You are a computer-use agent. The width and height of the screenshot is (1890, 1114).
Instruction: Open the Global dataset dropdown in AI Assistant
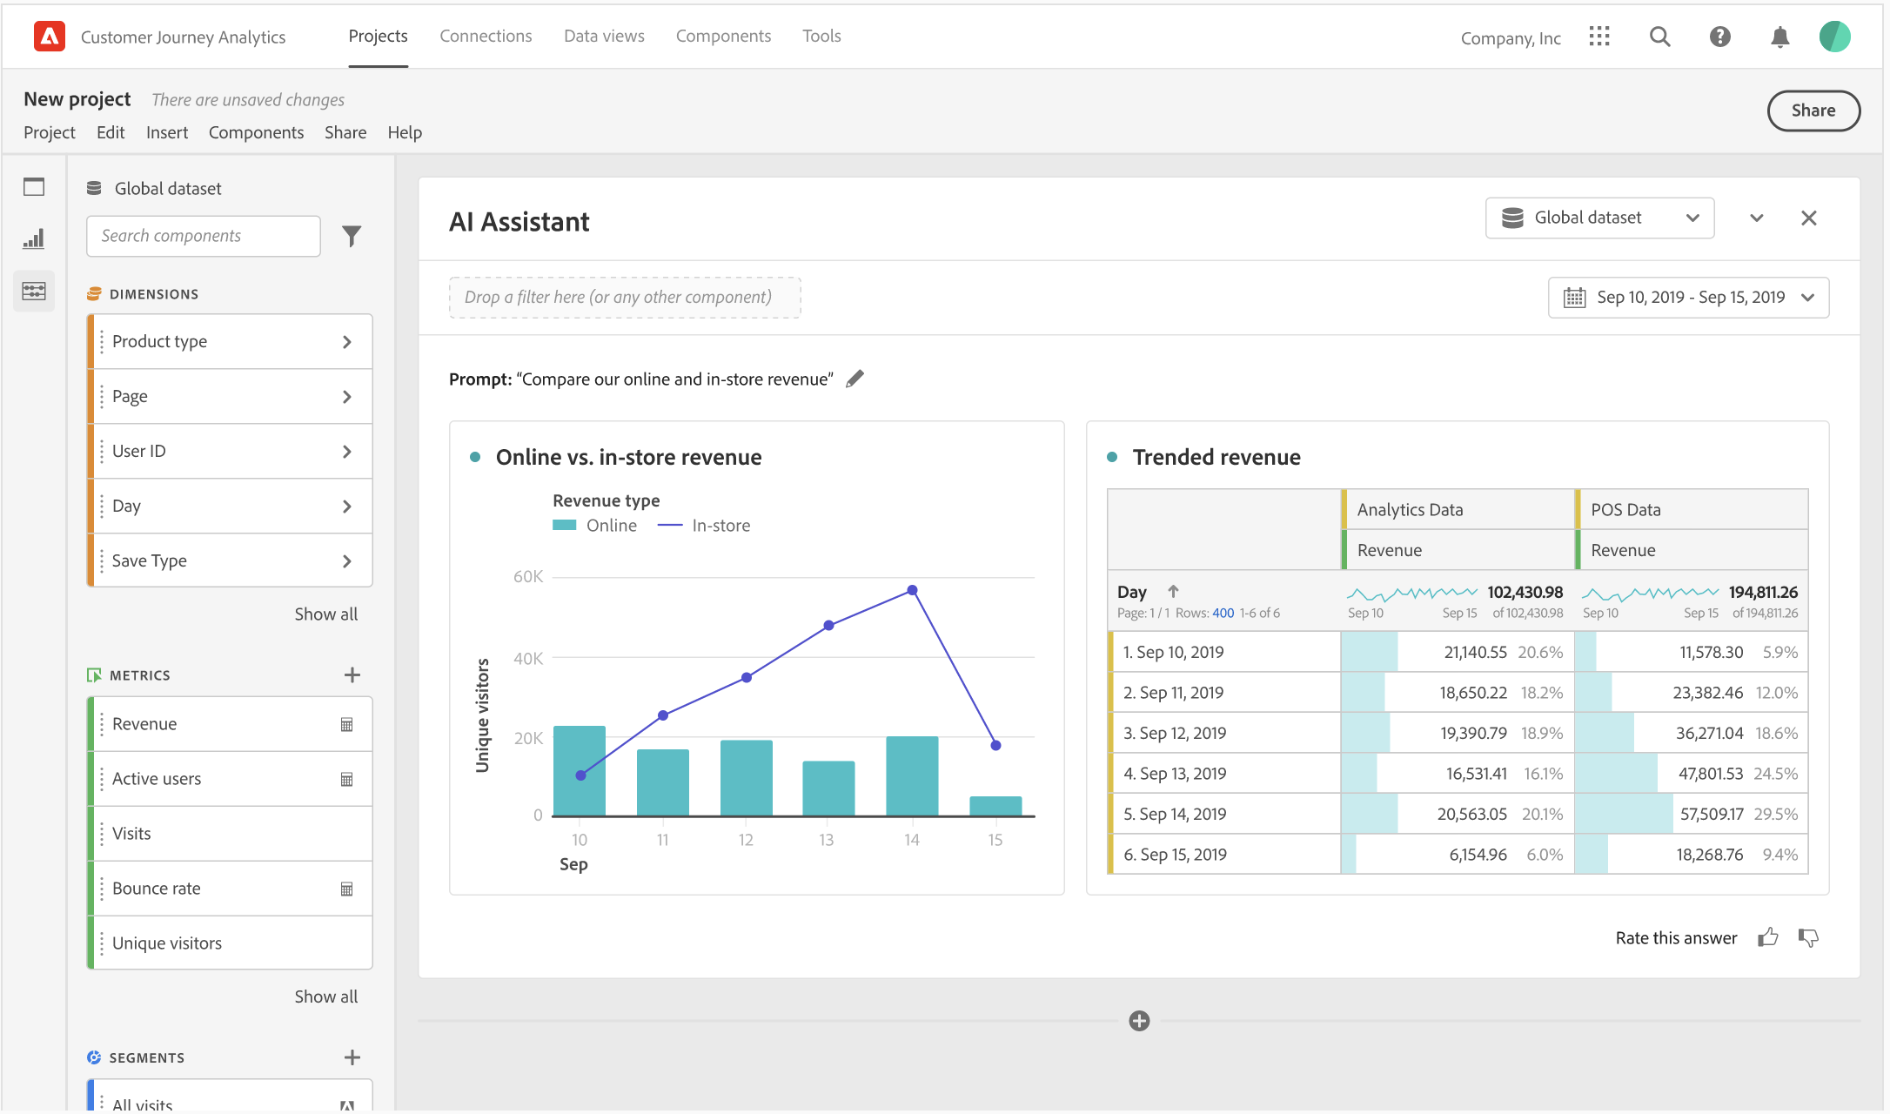(x=1599, y=218)
